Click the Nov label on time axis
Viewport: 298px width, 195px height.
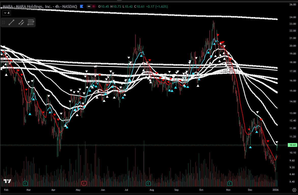tap(228, 190)
